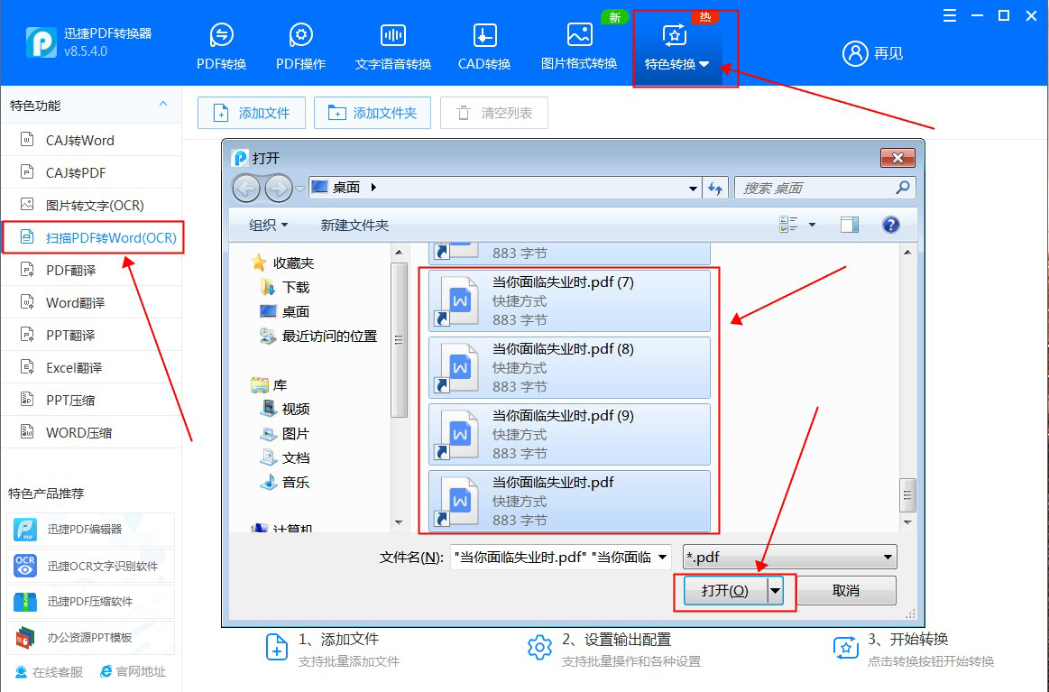Open the 图片转文字(OCR) feature
This screenshot has width=1049, height=692.
tap(81, 205)
